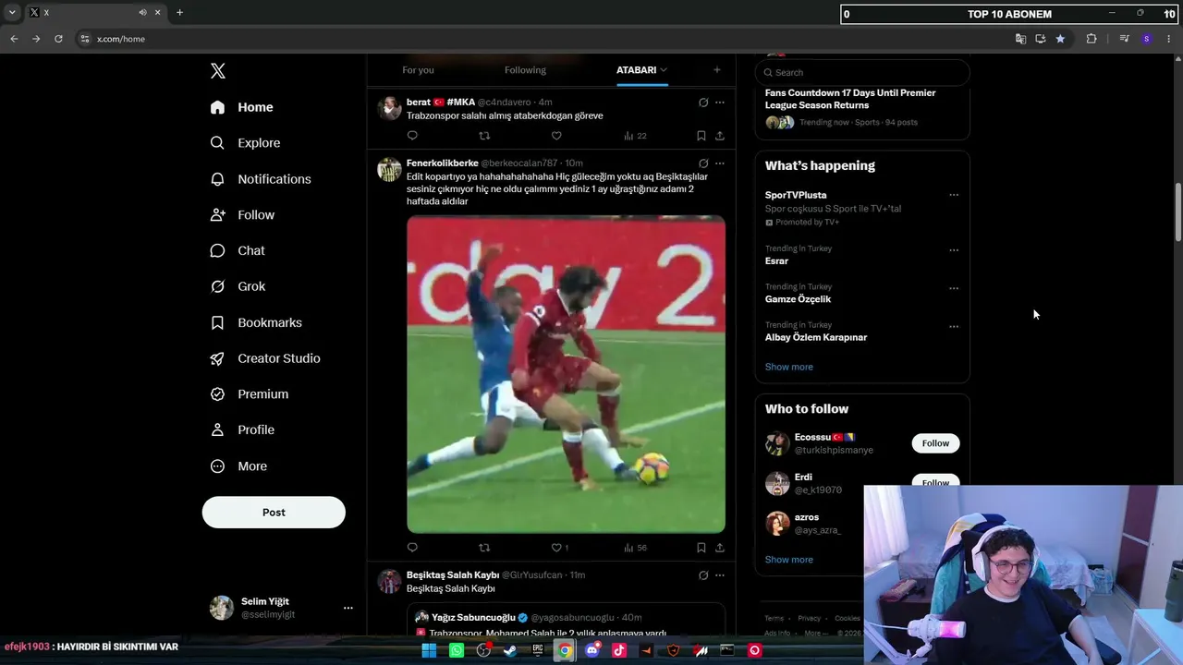This screenshot has height=665, width=1183.
Task: Open Grok in the sidebar
Action: click(238, 286)
